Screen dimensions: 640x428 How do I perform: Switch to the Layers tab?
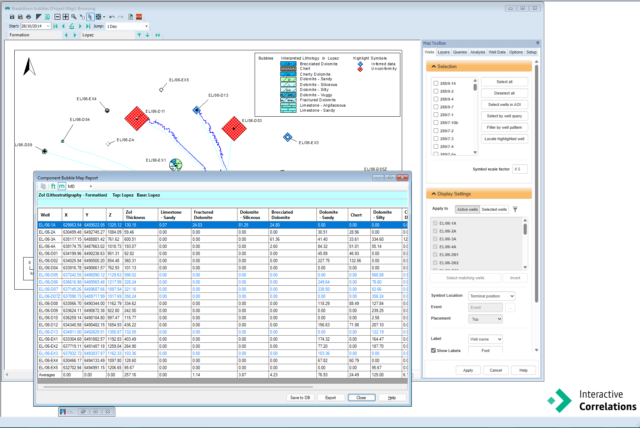(444, 52)
